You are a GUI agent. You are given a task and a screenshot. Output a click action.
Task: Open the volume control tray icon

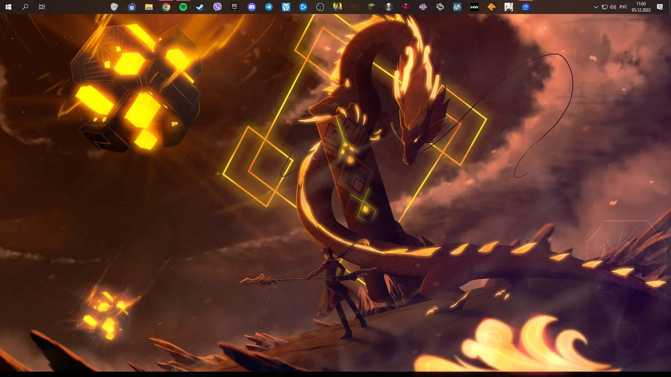(x=613, y=7)
